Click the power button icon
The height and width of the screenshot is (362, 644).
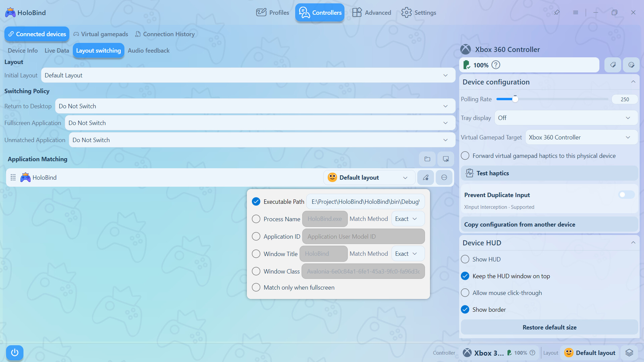[14, 353]
